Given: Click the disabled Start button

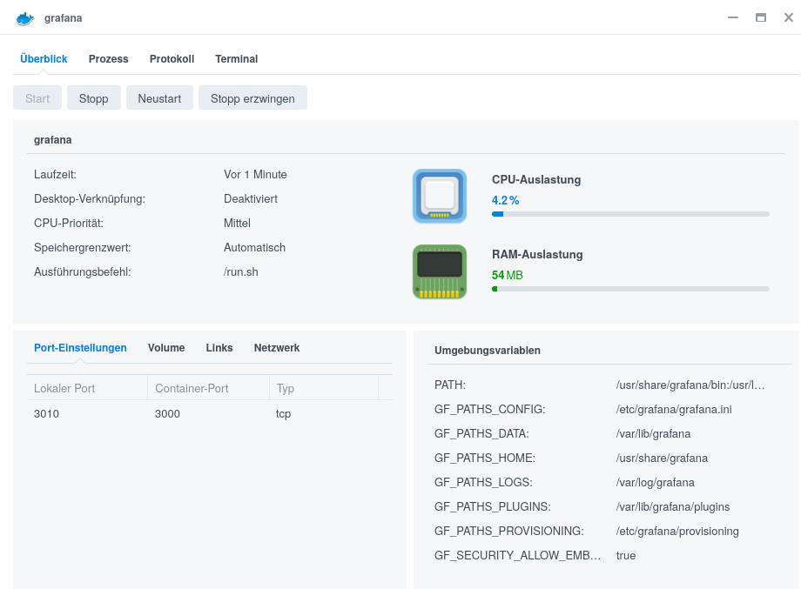Looking at the screenshot, I should click(x=37, y=97).
